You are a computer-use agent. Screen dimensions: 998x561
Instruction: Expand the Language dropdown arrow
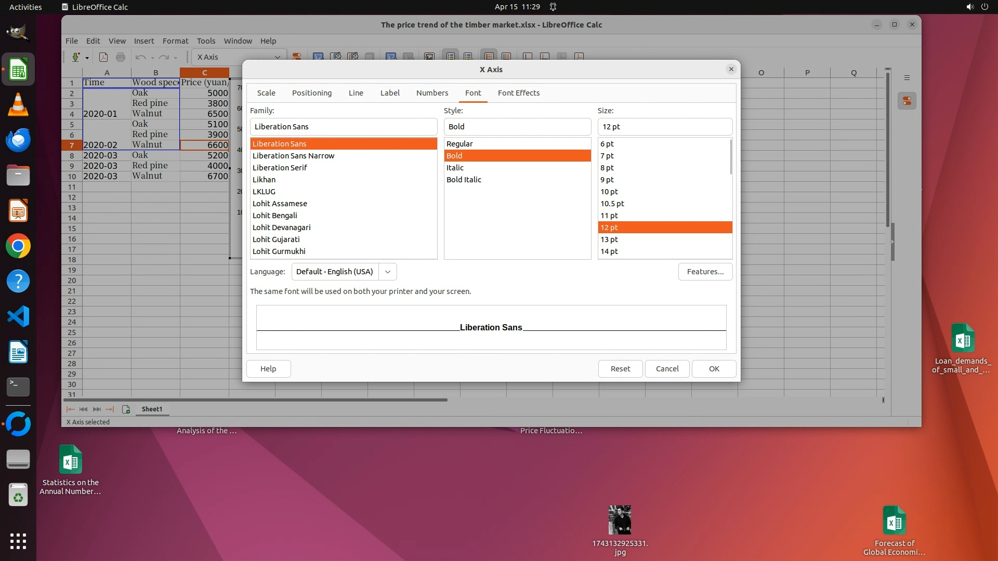click(388, 272)
